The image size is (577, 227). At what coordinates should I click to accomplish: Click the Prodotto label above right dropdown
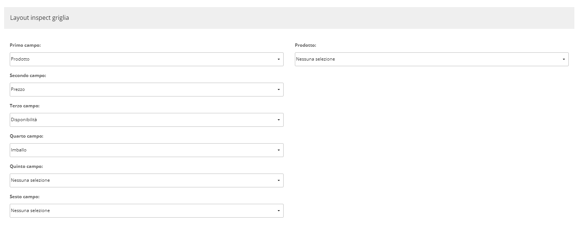[x=305, y=45]
